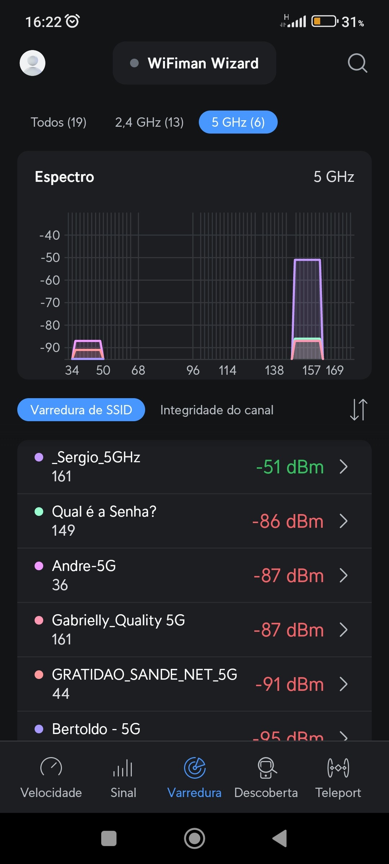Filter networks by 2,4 GHz (13)
Image resolution: width=389 pixels, height=864 pixels.
click(x=149, y=122)
